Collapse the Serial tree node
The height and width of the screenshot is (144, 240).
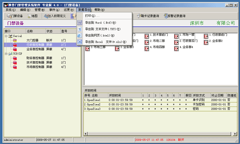click(x=6, y=36)
